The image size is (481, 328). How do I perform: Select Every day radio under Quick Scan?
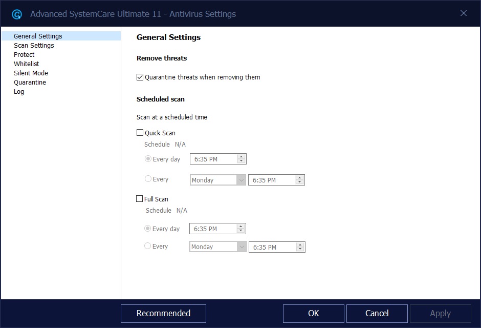tap(148, 159)
